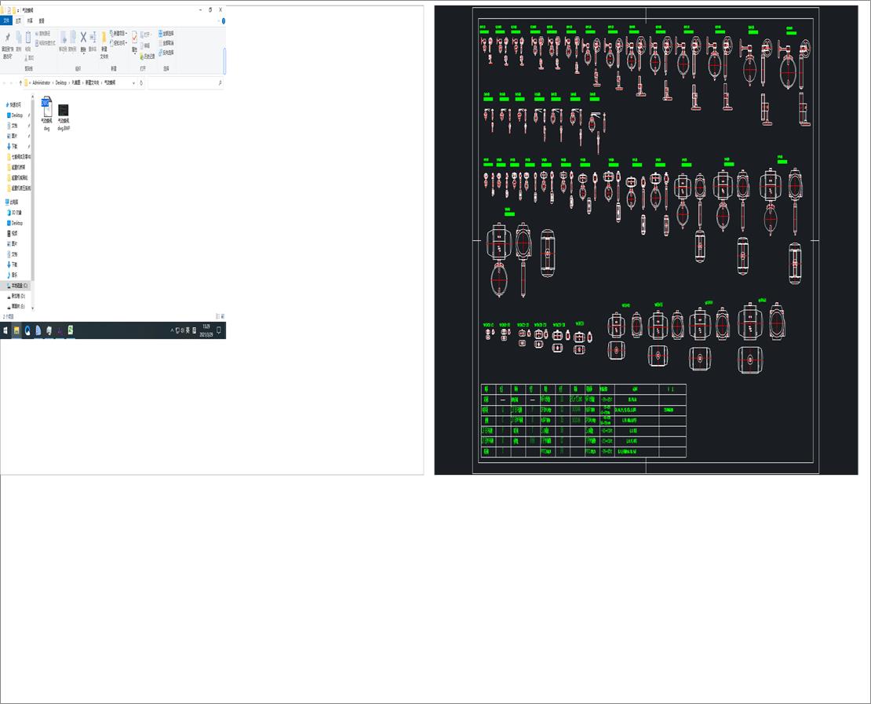
Task: Click the blue browser taskbar icon
Action: tap(27, 330)
